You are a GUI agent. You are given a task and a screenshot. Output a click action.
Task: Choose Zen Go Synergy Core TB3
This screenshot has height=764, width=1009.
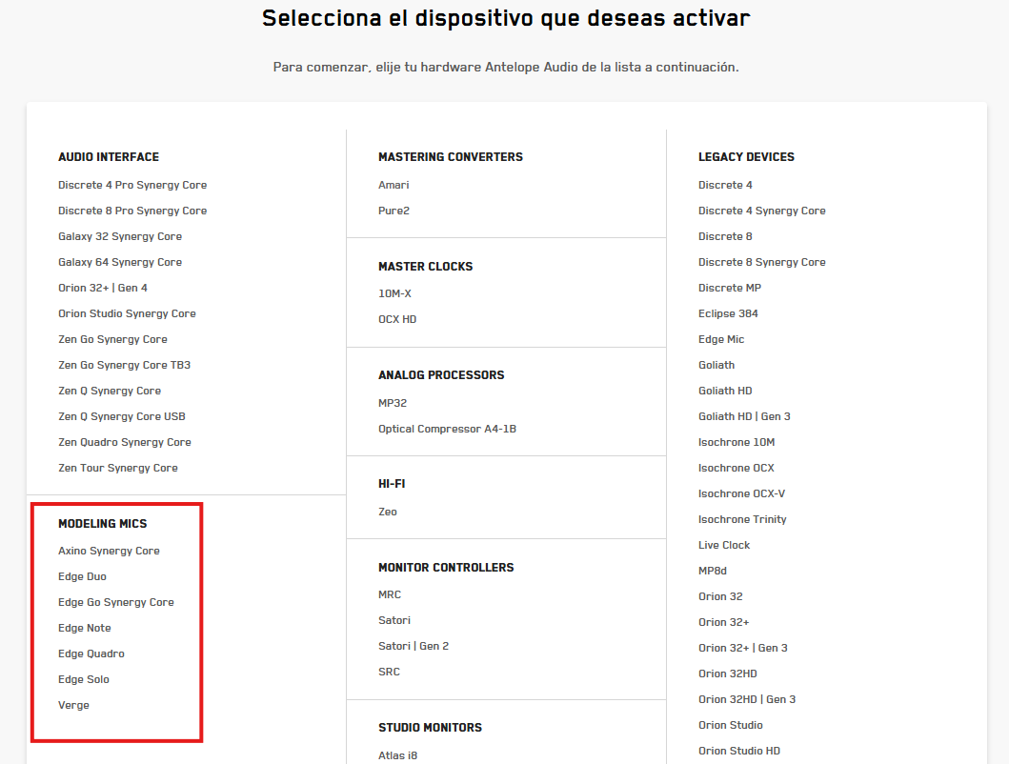pos(124,365)
